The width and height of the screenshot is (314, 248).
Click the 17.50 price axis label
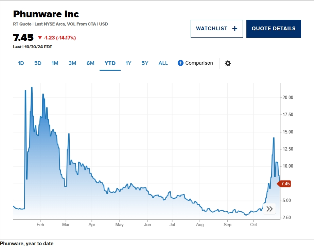288,115
